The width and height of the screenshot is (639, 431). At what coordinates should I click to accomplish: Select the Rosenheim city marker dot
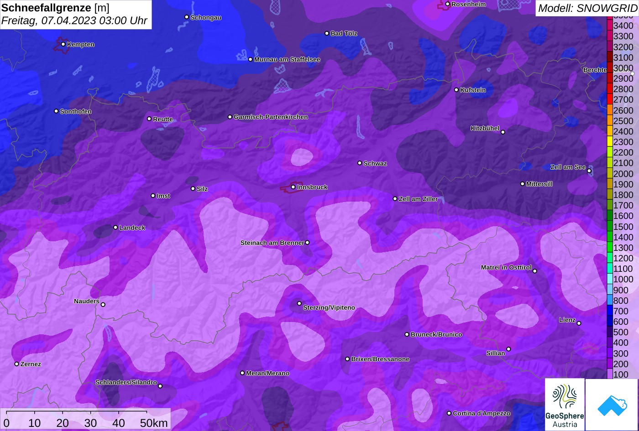point(447,4)
